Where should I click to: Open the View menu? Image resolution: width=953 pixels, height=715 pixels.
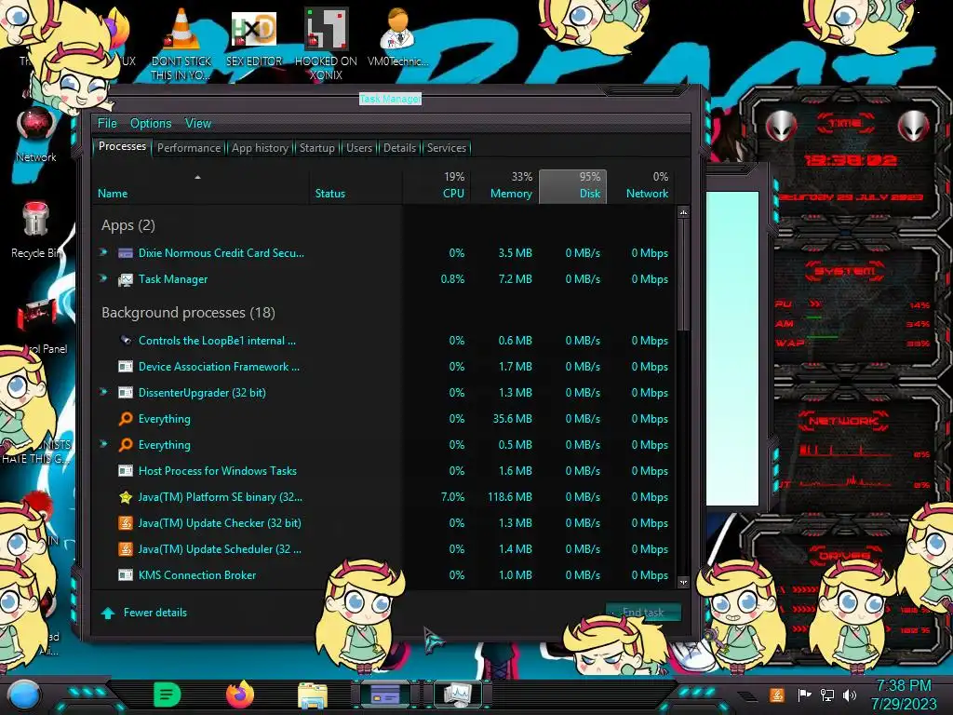coord(198,124)
